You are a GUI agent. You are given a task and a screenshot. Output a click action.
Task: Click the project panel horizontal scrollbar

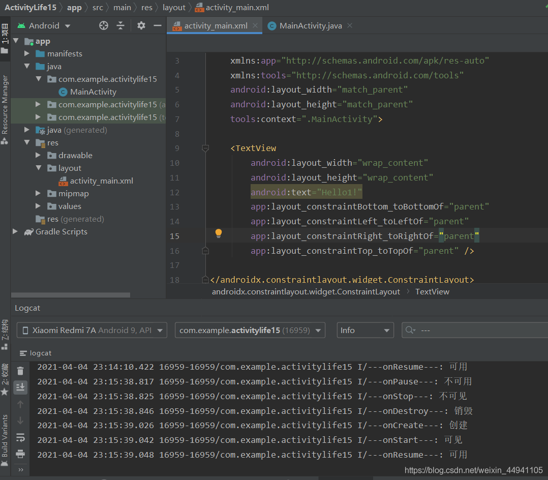(71, 295)
